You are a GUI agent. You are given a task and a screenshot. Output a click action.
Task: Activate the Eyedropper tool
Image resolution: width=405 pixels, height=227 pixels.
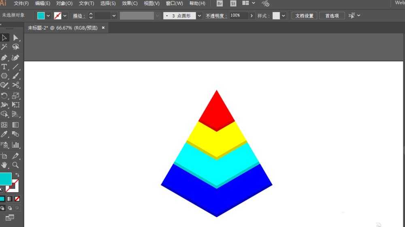4,134
